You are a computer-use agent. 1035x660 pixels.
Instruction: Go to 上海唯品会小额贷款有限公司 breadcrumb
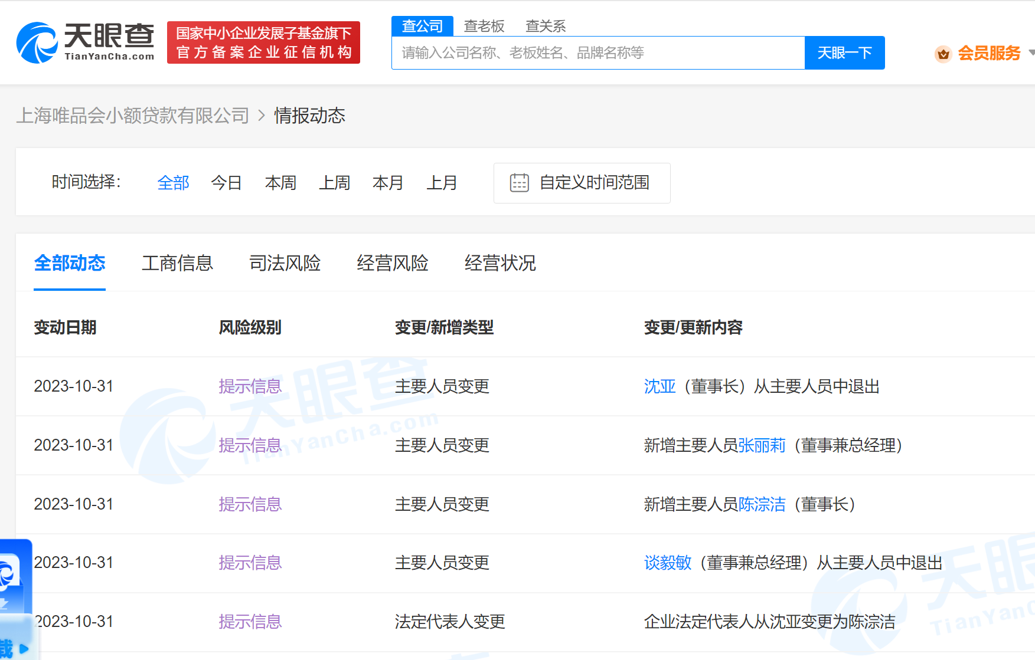pos(133,116)
